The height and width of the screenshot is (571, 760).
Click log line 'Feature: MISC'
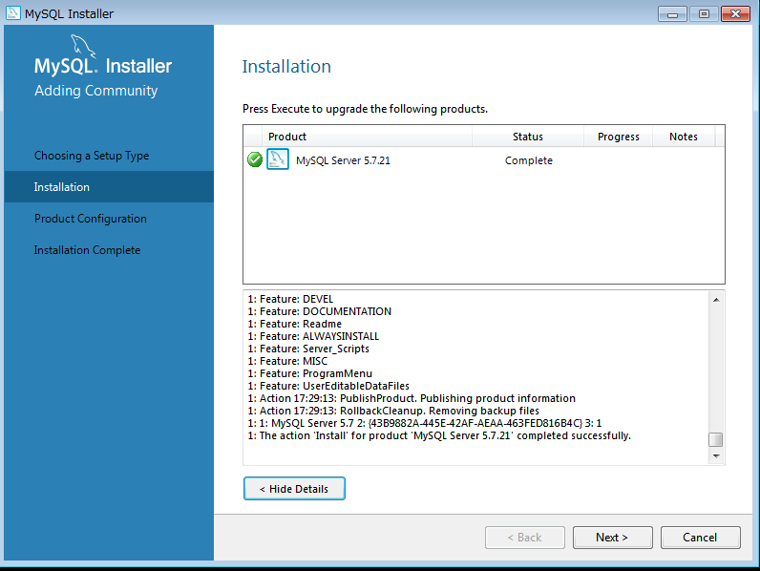287,361
